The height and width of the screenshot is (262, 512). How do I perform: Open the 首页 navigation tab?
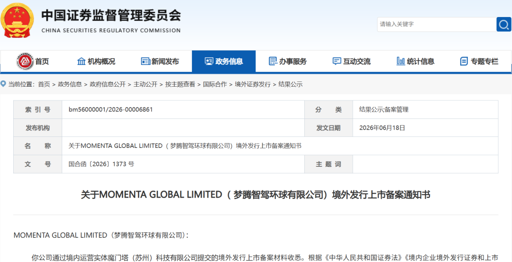[33, 61]
